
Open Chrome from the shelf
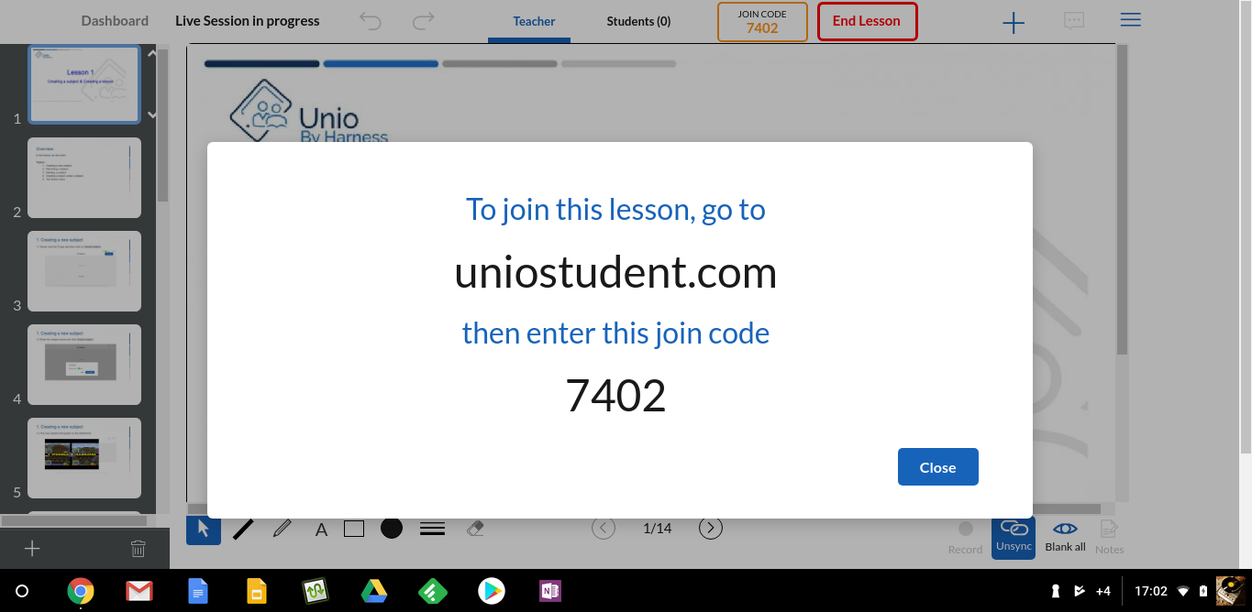coord(81,591)
